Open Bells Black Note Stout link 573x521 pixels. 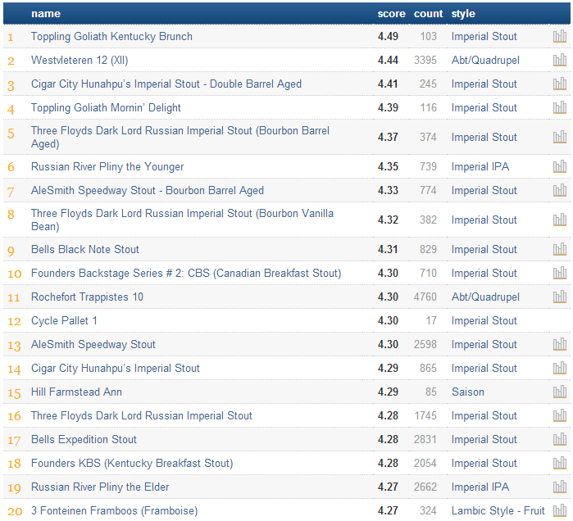coord(85,249)
